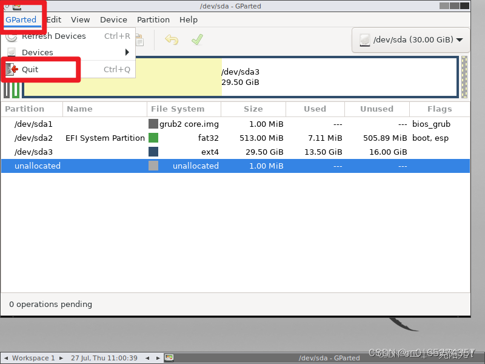Open the Partition menu
This screenshot has height=364, width=485.
(153, 20)
